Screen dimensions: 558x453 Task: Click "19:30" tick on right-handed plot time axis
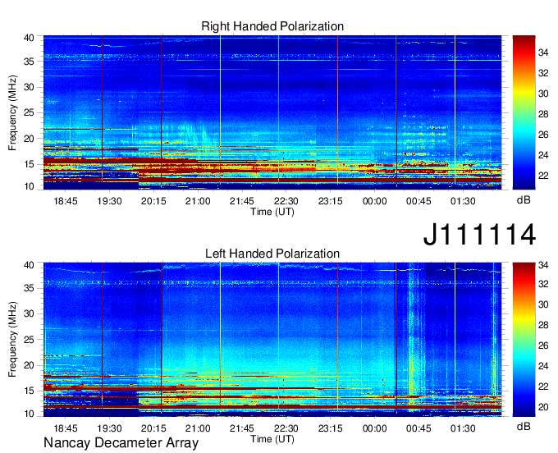click(x=110, y=201)
